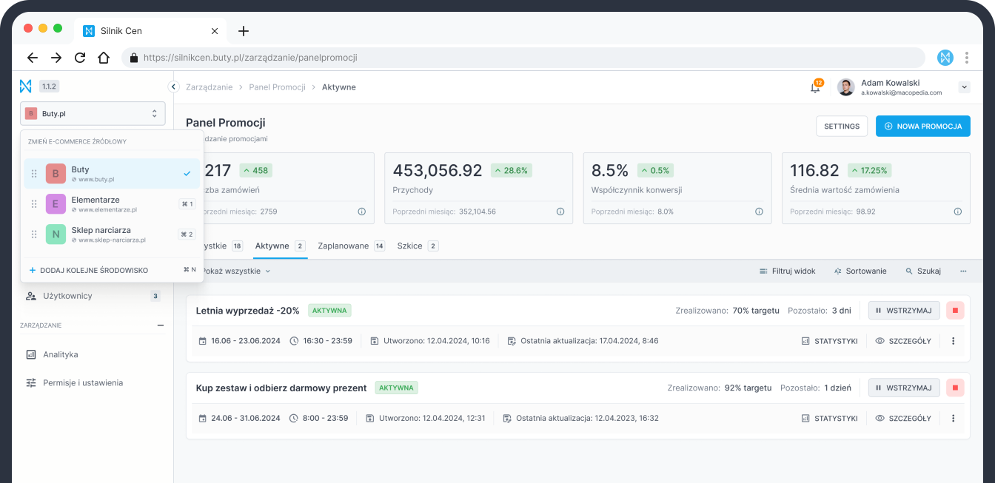The height and width of the screenshot is (483, 995).
Task: Expand the Adam Kowalski user menu
Action: coord(964,87)
